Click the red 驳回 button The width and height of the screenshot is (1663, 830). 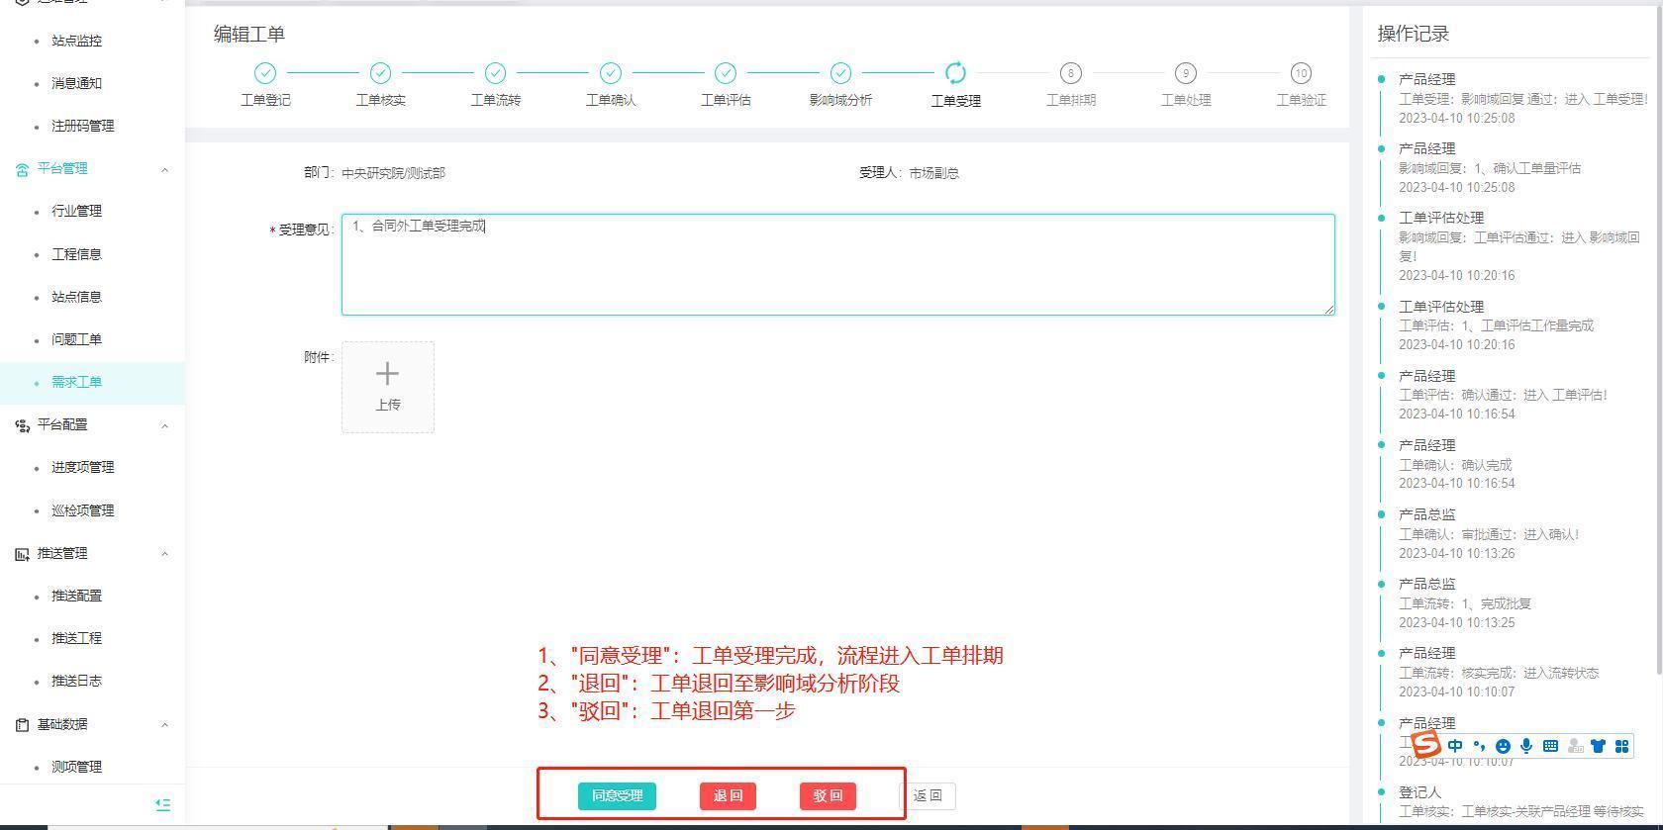[828, 795]
